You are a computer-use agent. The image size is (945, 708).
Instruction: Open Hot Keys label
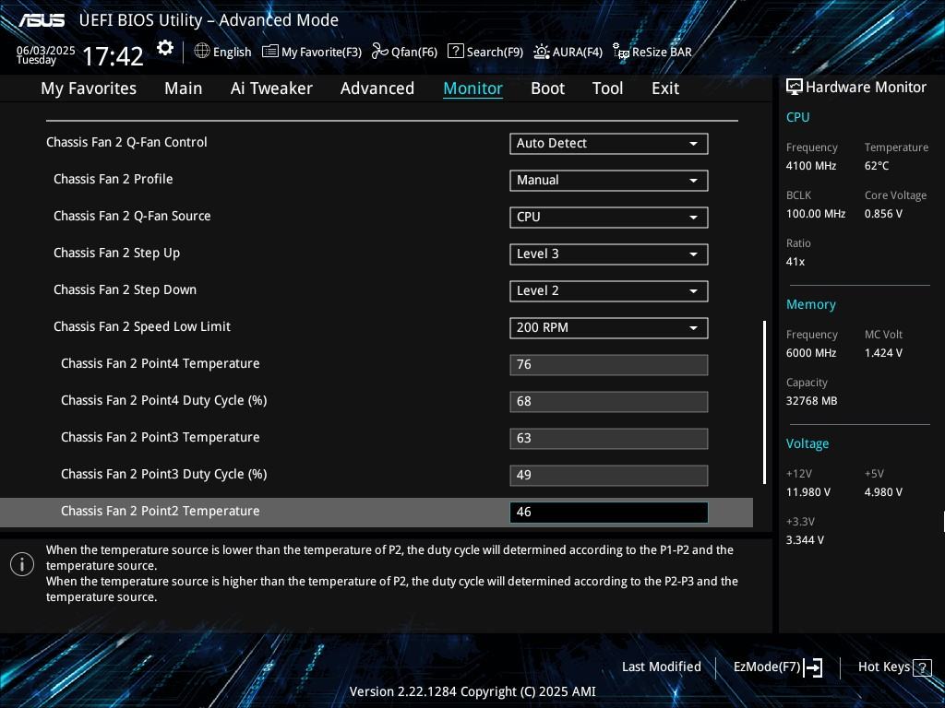point(883,667)
